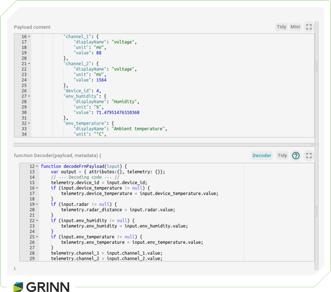
Task: Collapse the decodeFrmPayload function at line 12
Action: [37, 167]
